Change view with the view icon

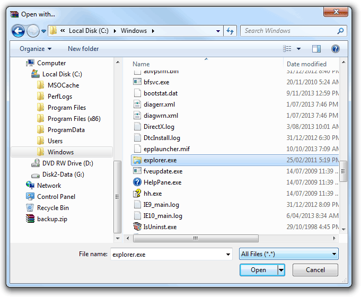(287, 49)
